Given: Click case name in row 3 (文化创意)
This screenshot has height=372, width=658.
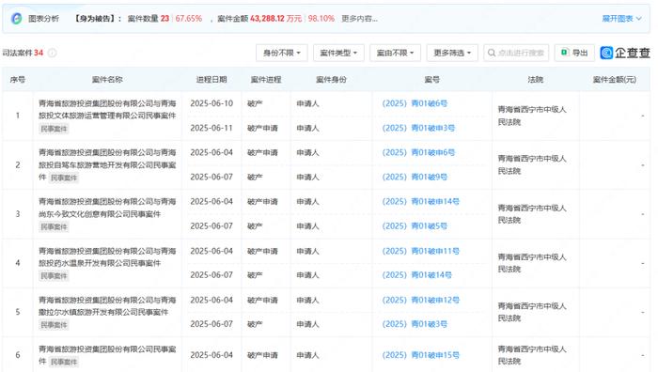Looking at the screenshot, I should (107, 208).
